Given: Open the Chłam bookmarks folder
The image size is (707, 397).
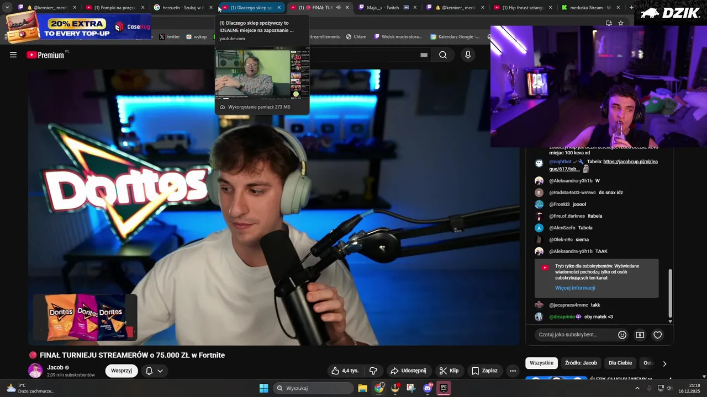Looking at the screenshot, I should [x=356, y=37].
